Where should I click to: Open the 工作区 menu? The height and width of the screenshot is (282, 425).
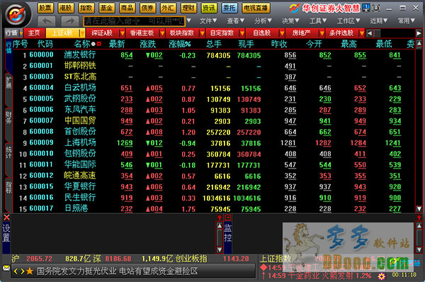click(348, 21)
